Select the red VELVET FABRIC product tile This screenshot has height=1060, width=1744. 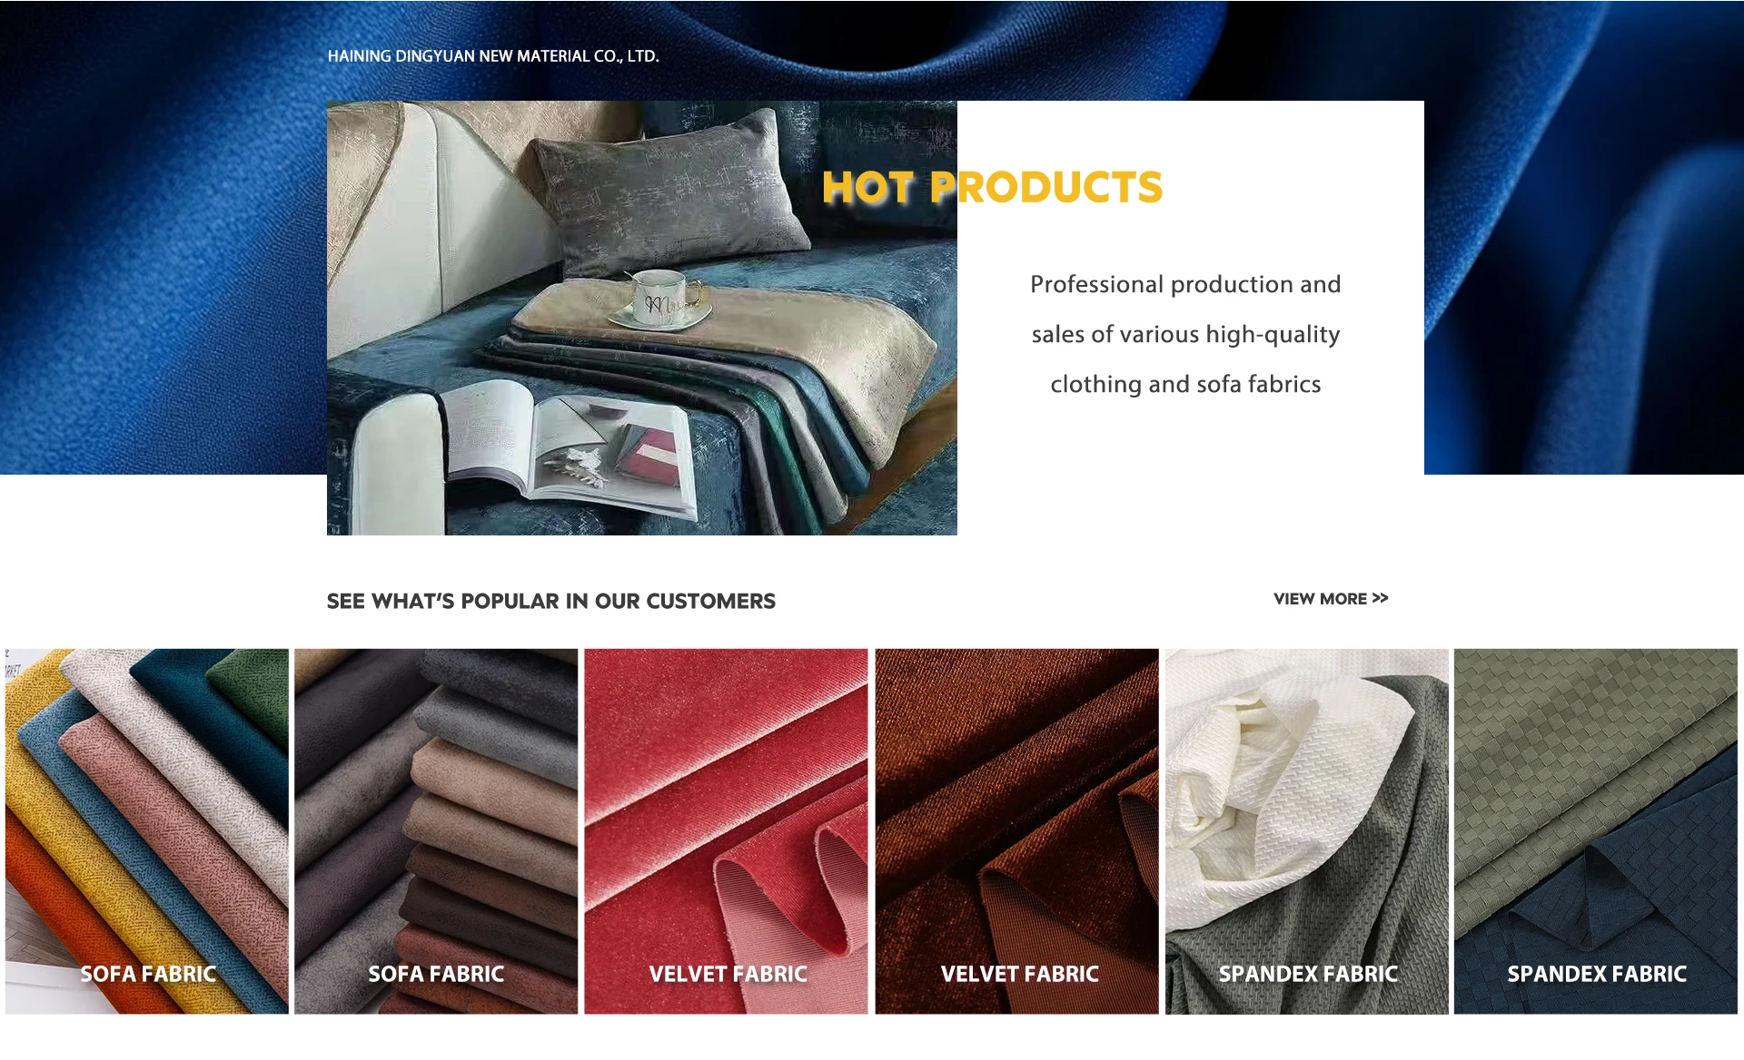point(726,831)
